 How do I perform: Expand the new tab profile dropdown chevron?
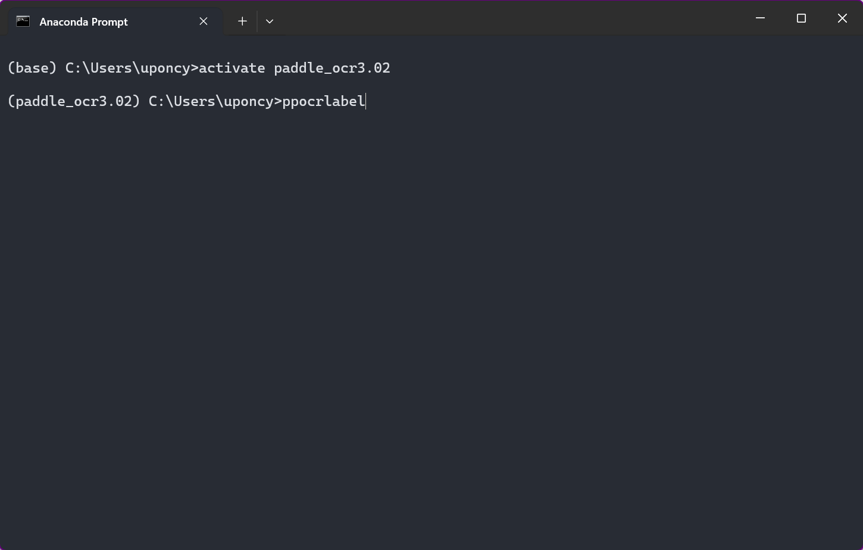(270, 21)
